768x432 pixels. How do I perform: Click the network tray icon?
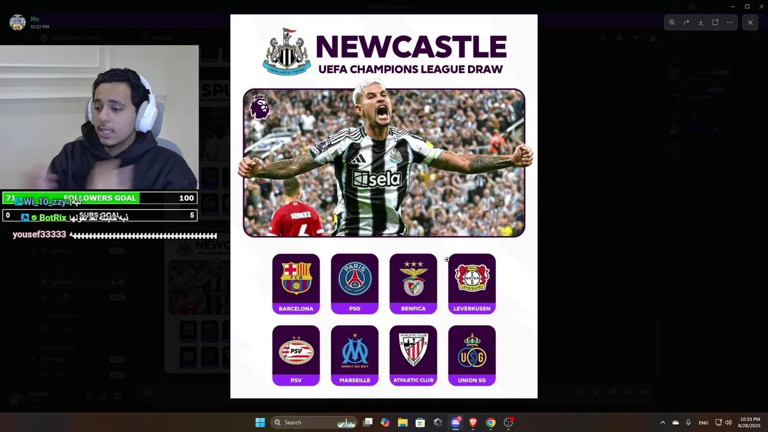coord(719,422)
